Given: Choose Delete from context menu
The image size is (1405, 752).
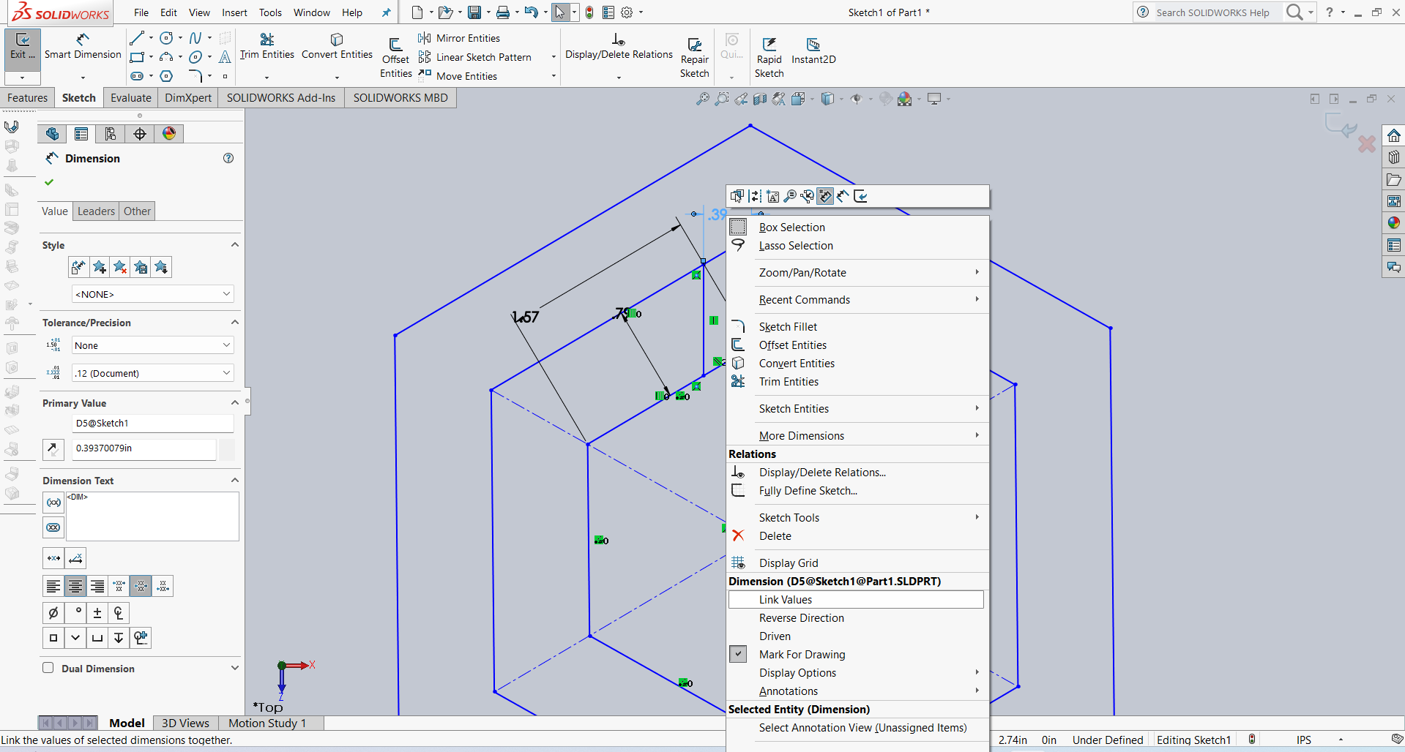Looking at the screenshot, I should pos(857,536).
